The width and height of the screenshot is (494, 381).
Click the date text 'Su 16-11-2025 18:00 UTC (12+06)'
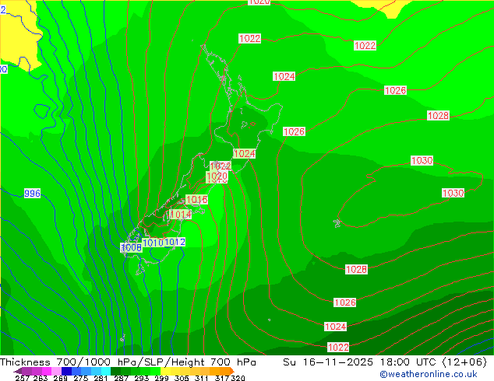385,362
